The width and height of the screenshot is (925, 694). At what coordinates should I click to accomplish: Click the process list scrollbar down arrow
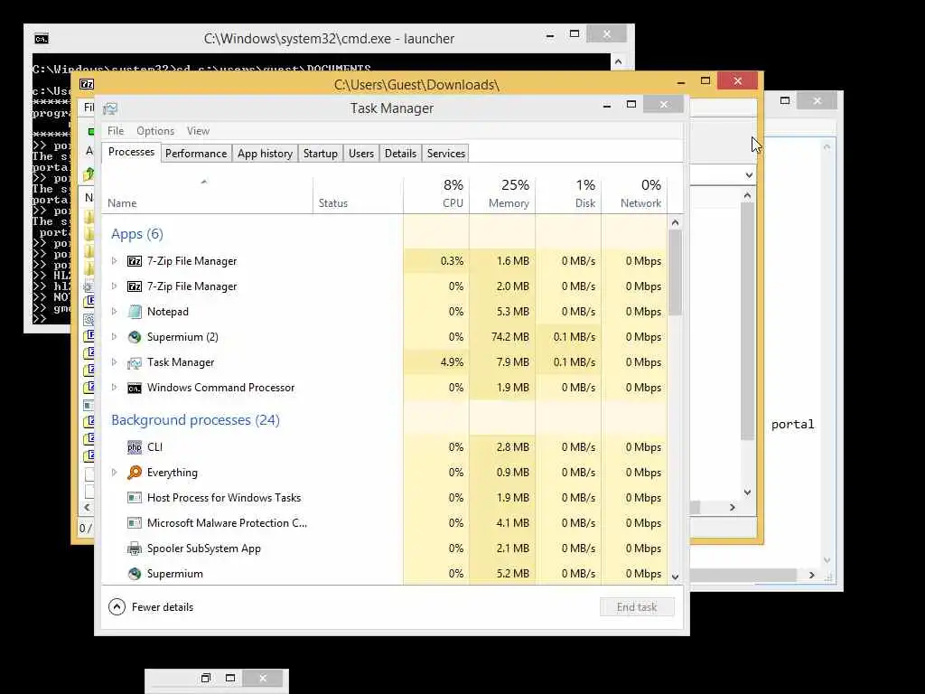pyautogui.click(x=676, y=577)
